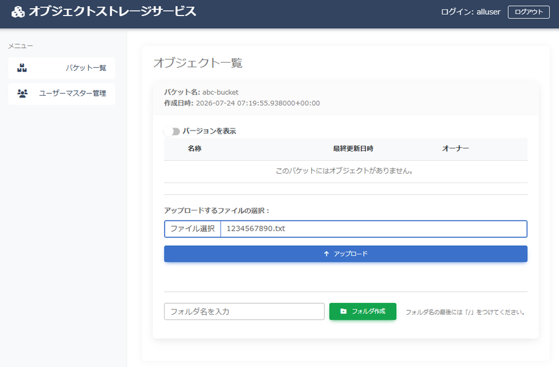Click the バケット一覧 boxes icon
This screenshot has width=559, height=367.
tap(22, 68)
